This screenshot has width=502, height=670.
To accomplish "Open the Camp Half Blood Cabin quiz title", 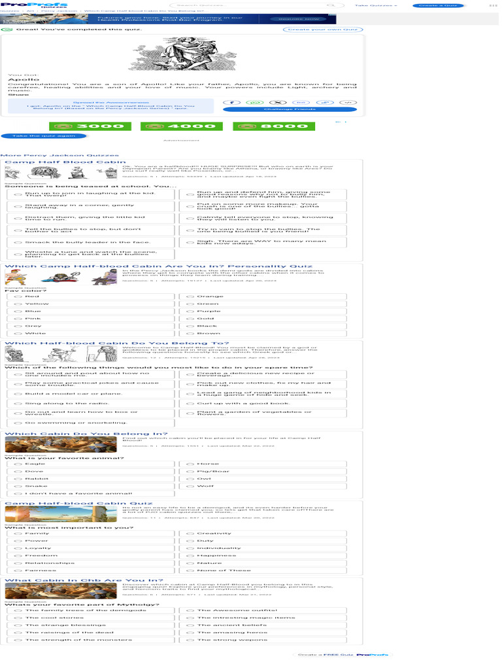I will tap(65, 162).
